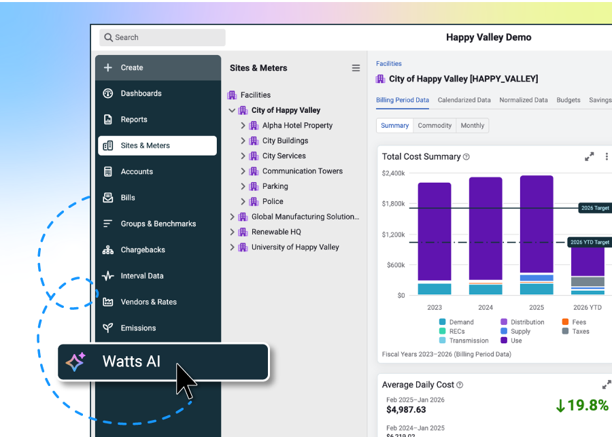
Task: Expand the Average Daily Cost card
Action: [x=607, y=385]
